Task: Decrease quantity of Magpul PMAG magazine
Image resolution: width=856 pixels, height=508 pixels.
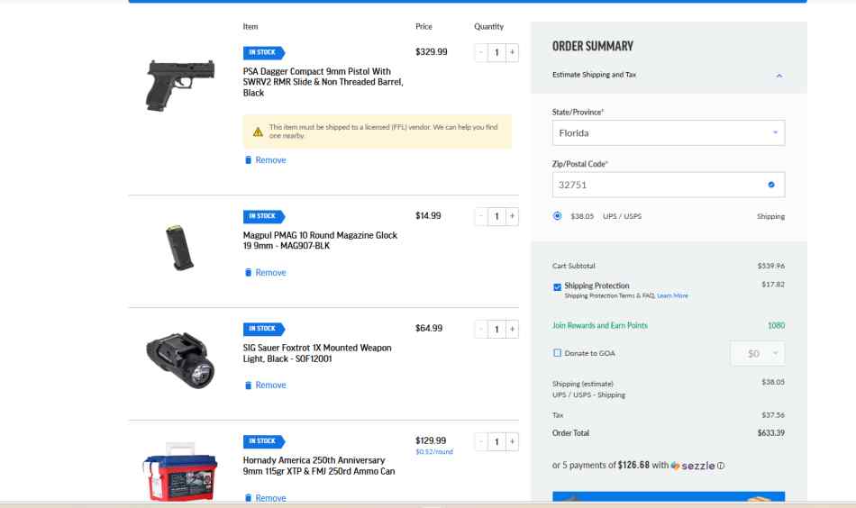Action: pyautogui.click(x=481, y=217)
